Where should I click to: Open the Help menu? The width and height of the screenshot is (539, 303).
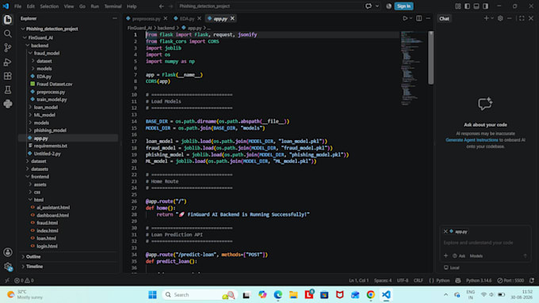[132, 6]
